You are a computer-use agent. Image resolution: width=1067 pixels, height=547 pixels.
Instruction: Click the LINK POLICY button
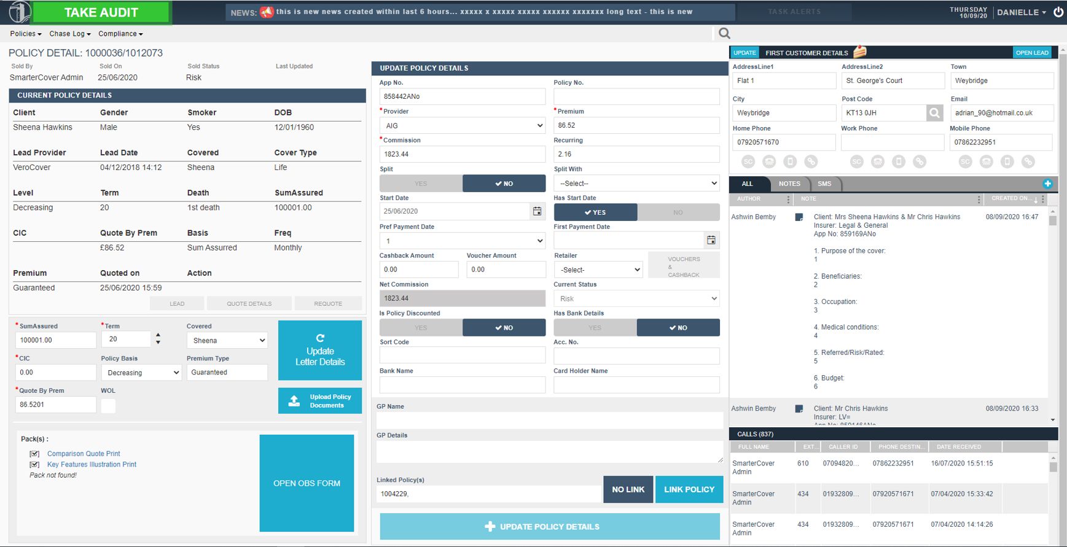pos(689,489)
